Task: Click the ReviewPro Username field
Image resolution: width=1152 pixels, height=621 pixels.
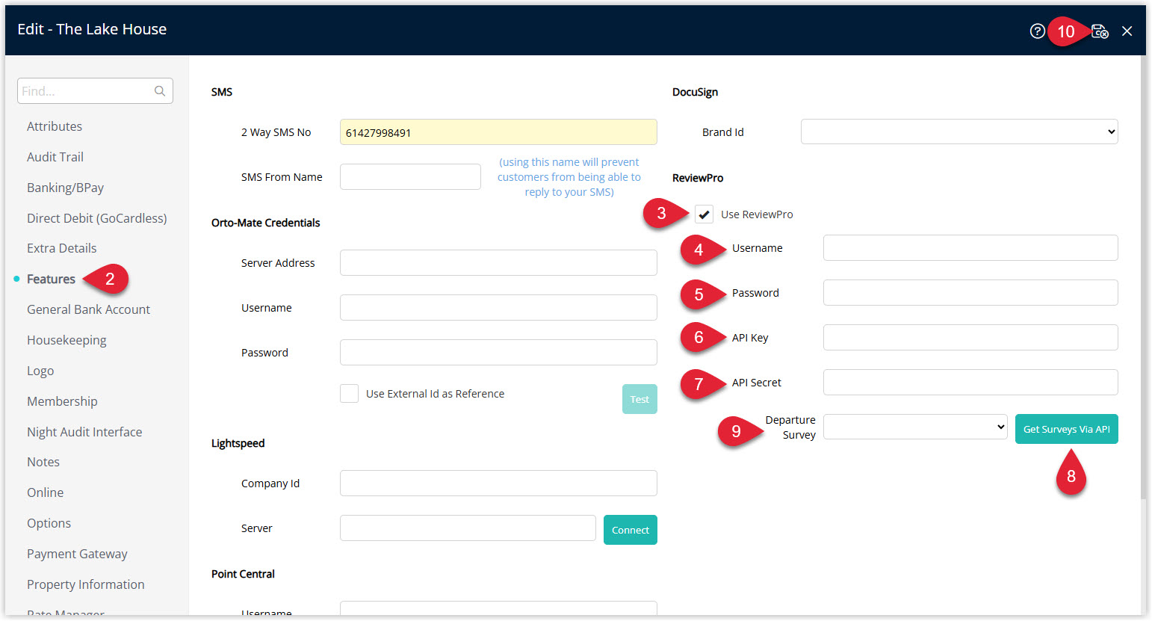Action: [x=970, y=248]
